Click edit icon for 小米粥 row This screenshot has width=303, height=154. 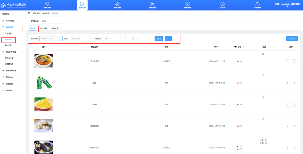(x=287, y=104)
